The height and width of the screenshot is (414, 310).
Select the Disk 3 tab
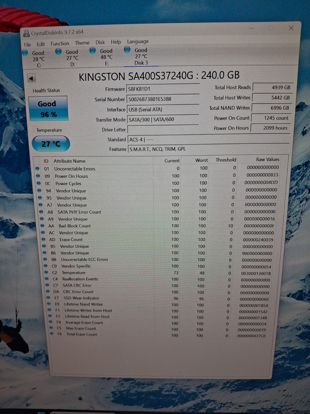141,56
